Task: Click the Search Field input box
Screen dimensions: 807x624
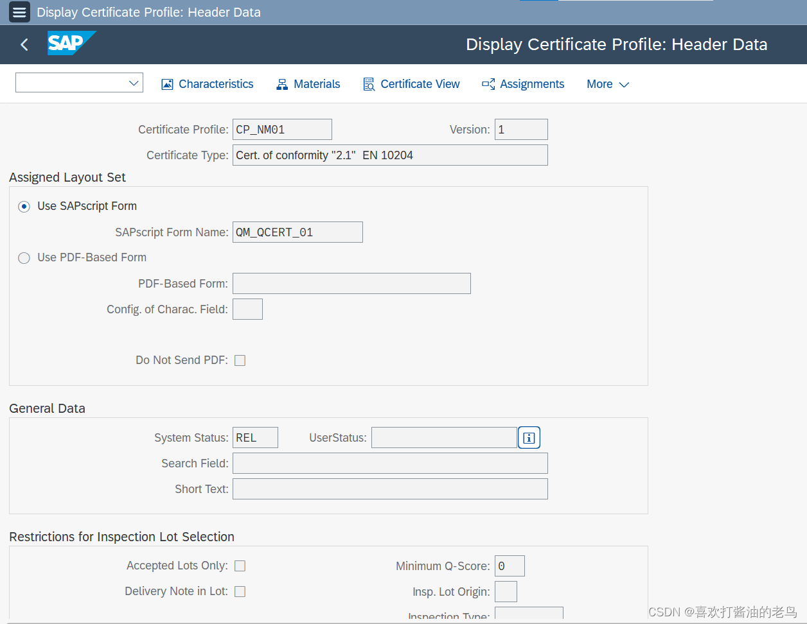Action: [390, 463]
